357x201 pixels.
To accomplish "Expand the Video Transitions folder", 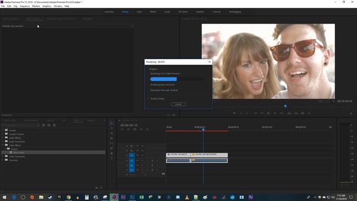I will pos(3,156).
